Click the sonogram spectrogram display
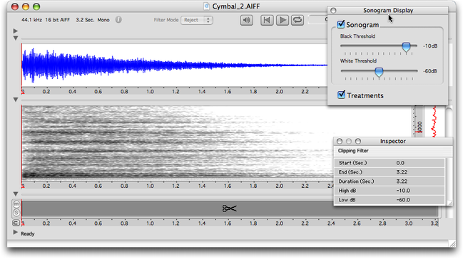Image resolution: width=463 pixels, height=259 pixels. click(x=177, y=143)
